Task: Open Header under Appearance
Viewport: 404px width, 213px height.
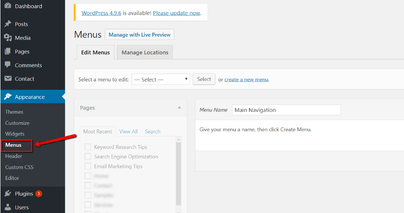Action: (14, 156)
